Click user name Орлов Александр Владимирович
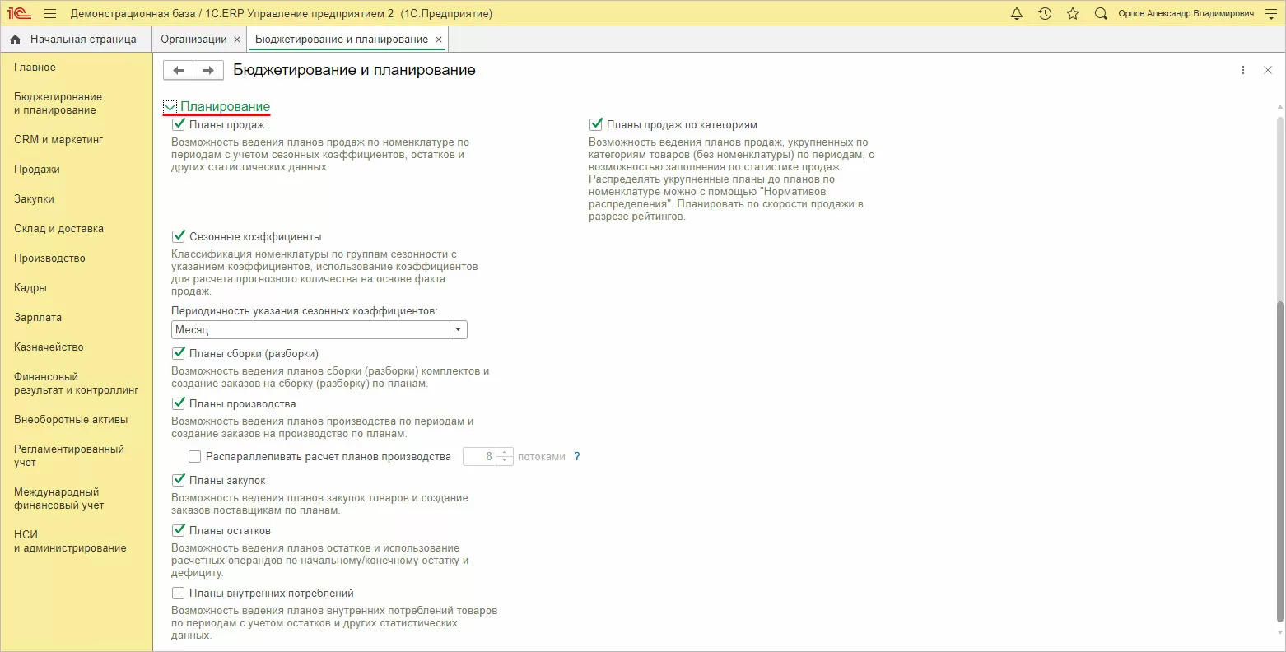Image resolution: width=1286 pixels, height=652 pixels. click(x=1186, y=14)
